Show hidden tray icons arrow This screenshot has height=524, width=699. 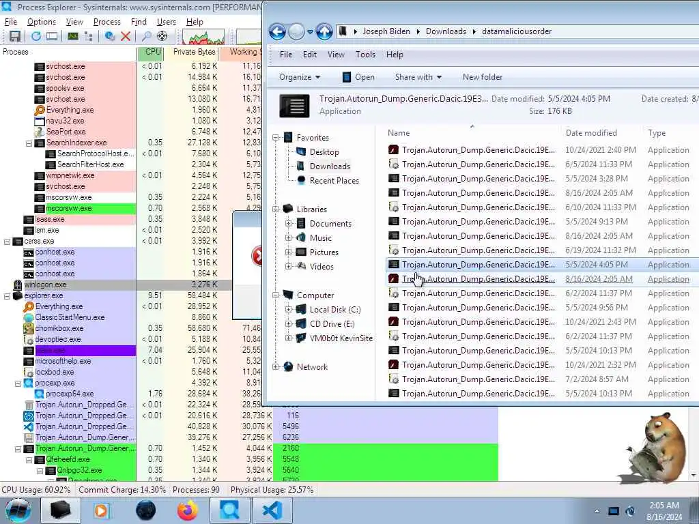click(x=597, y=512)
